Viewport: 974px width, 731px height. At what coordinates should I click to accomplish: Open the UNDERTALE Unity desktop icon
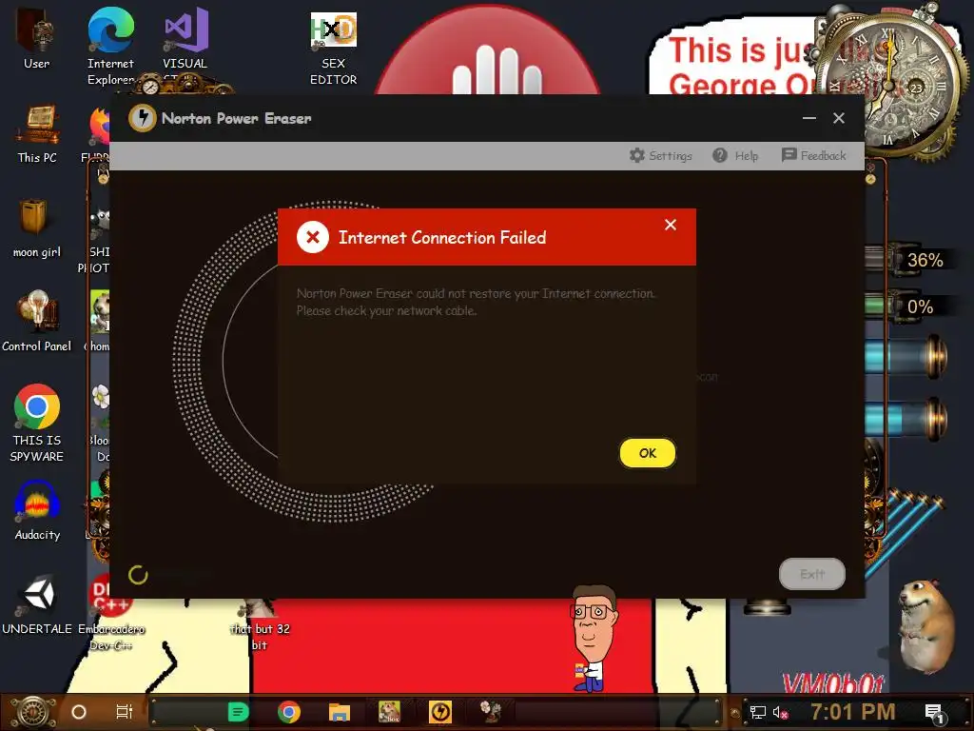[37, 605]
